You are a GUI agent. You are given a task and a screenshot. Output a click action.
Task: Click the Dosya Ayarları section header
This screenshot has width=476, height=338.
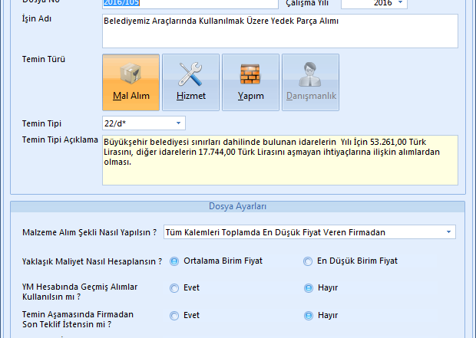tap(238, 207)
